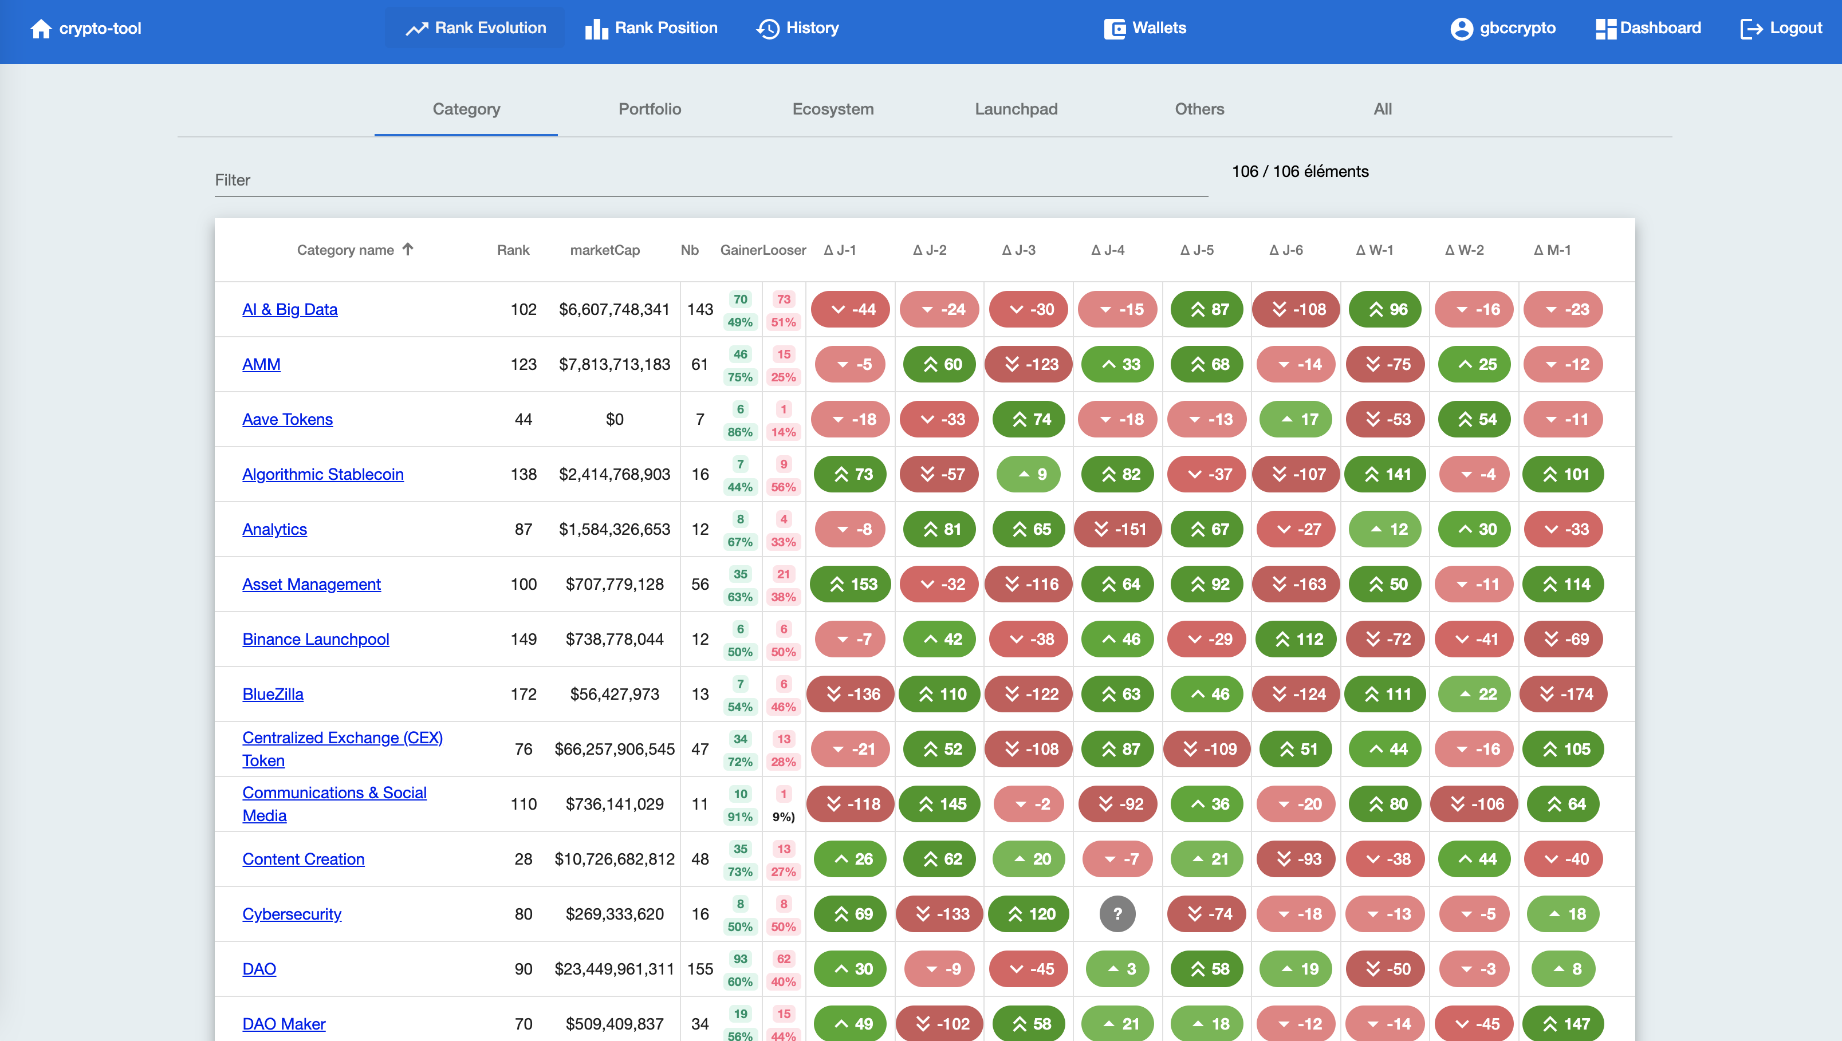Open the Binance Launchpool link
The image size is (1842, 1041).
coord(316,639)
